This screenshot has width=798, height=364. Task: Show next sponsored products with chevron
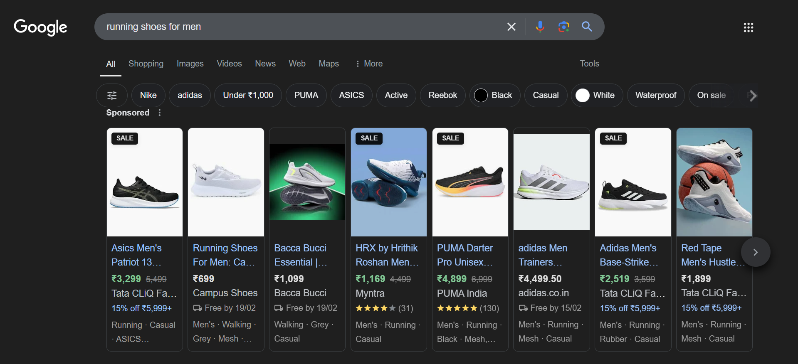(756, 252)
